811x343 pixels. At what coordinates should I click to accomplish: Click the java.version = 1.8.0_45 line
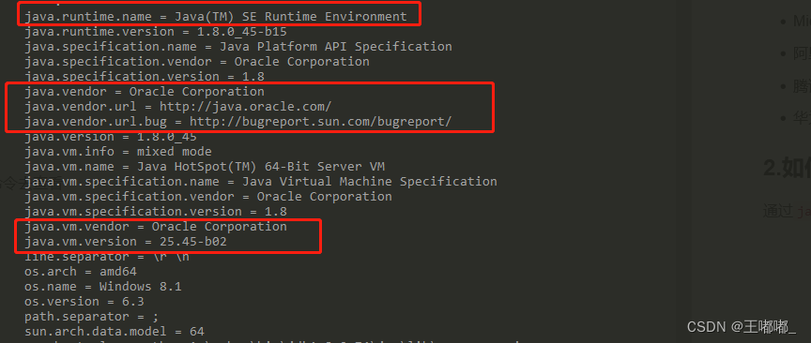[x=110, y=137]
